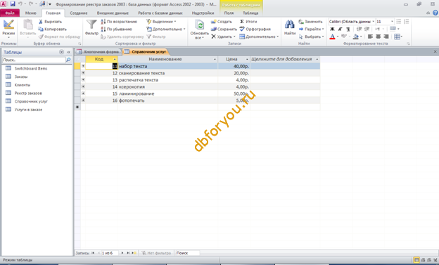This screenshot has height=265, width=439.
Task: Open Help question mark icon
Action: pos(435,13)
